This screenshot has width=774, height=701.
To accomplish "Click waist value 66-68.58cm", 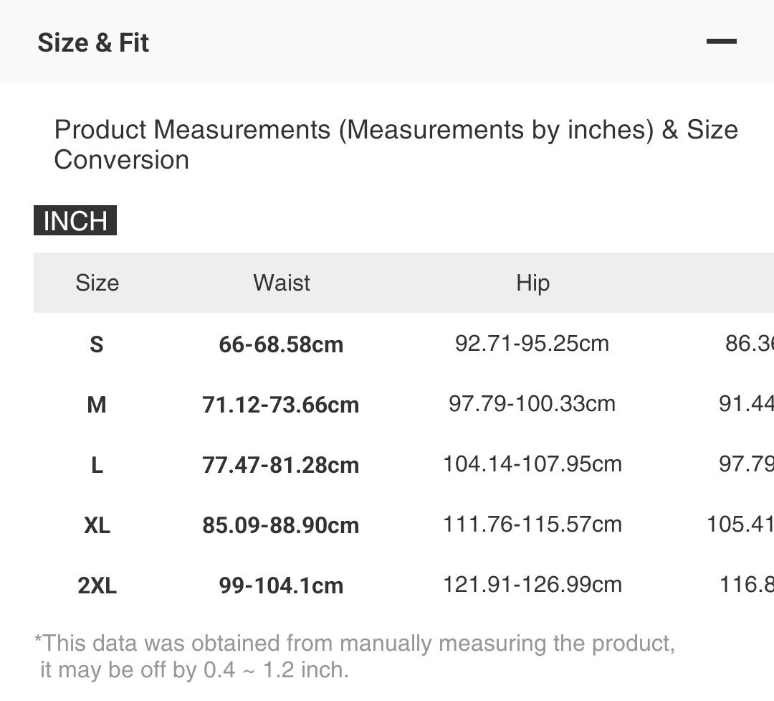I will coord(281,345).
